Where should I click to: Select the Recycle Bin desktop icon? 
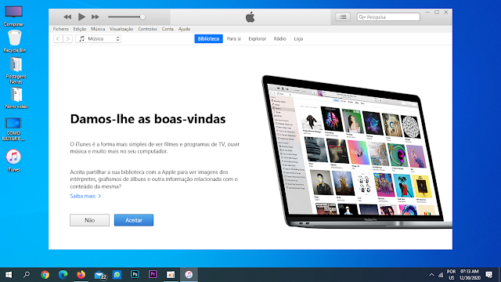14,41
